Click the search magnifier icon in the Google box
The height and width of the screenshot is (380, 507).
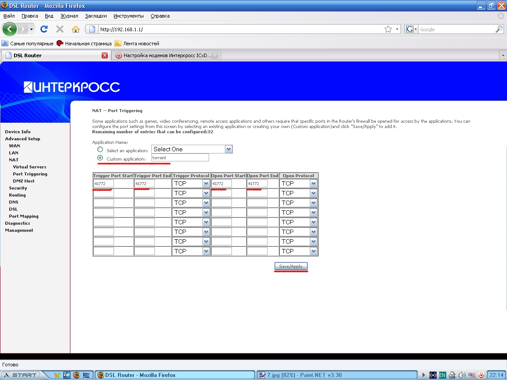(499, 29)
